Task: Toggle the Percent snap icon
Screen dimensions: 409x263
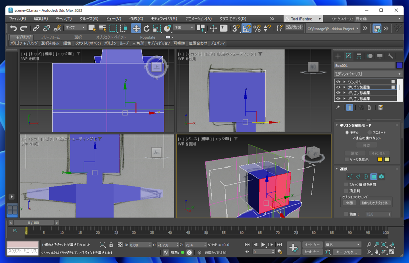Action: pyautogui.click(x=257, y=28)
